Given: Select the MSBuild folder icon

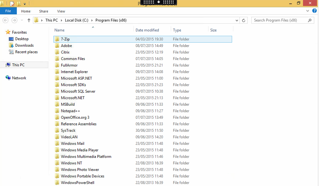Looking at the screenshot, I should [x=57, y=104].
